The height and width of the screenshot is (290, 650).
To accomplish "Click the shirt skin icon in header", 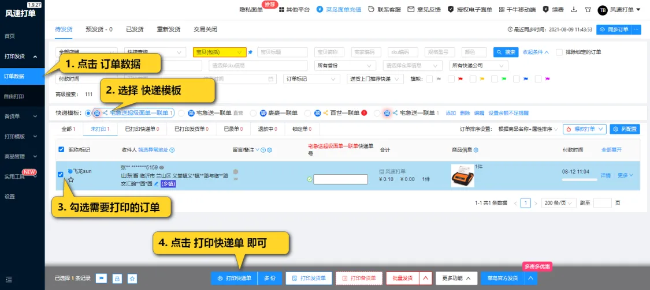I will click(587, 9).
